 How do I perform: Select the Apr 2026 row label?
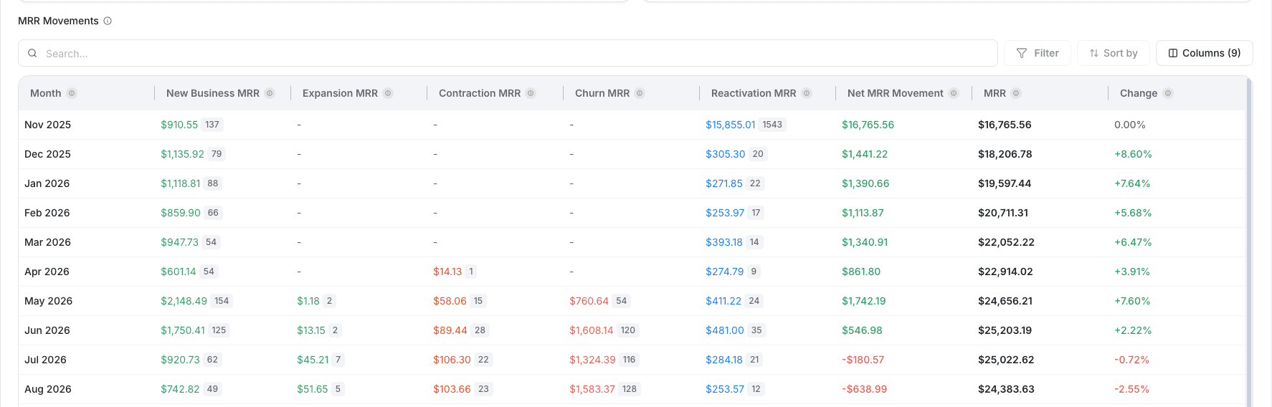47,272
